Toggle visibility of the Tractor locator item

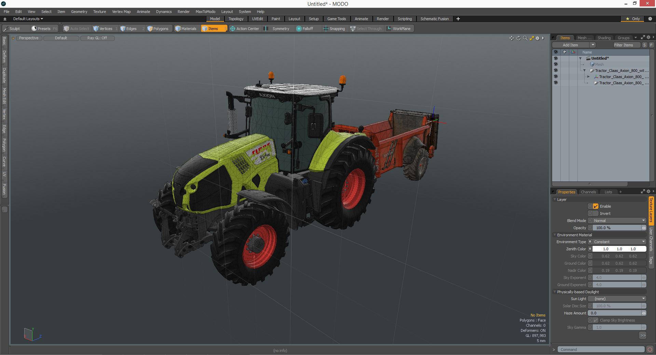click(556, 77)
